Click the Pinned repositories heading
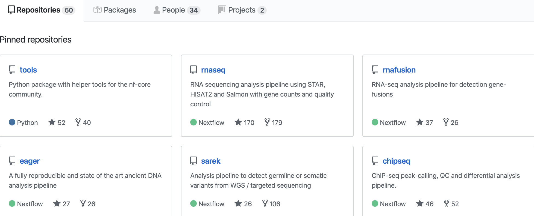Image resolution: width=534 pixels, height=216 pixels. coord(36,40)
